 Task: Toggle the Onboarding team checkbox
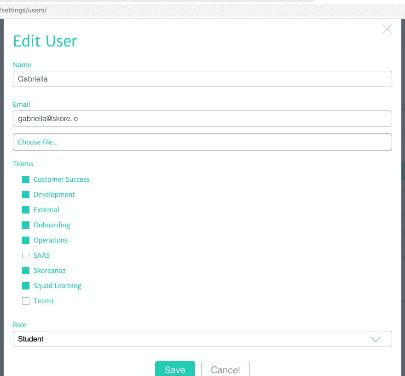point(26,225)
